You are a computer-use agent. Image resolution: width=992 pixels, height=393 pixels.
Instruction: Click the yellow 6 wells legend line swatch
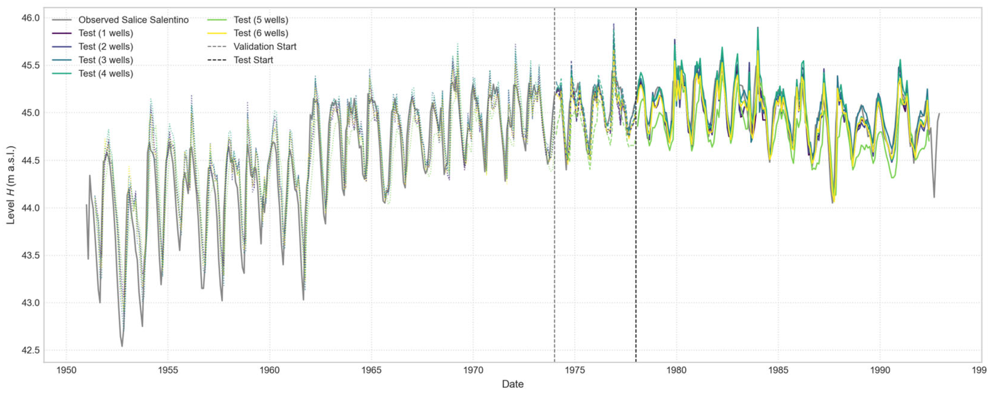click(217, 33)
